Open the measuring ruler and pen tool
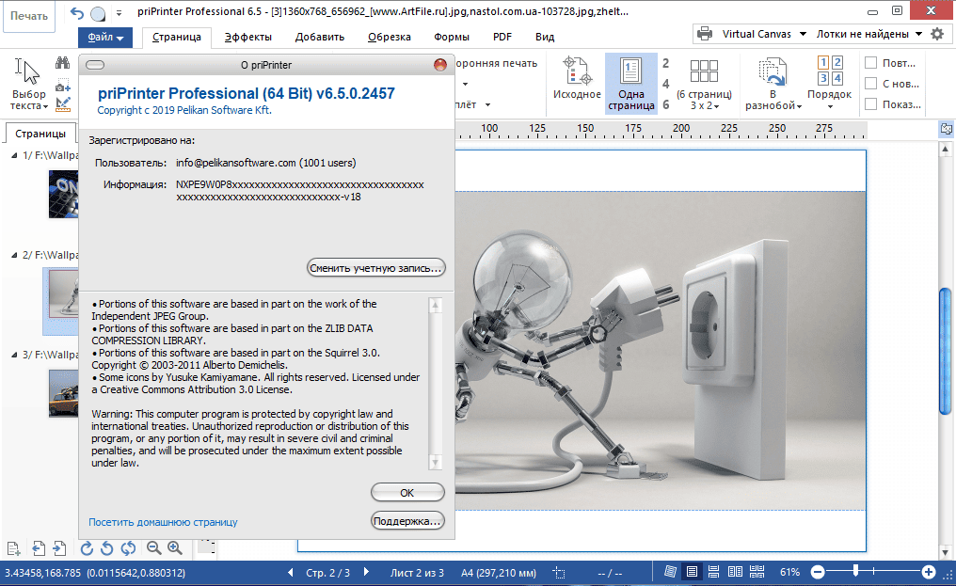Viewport: 956px width, 586px height. click(62, 104)
